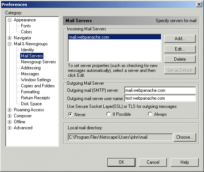The image size is (204, 172).
Task: Open Copies and Folders in tree
Action: tap(38, 86)
